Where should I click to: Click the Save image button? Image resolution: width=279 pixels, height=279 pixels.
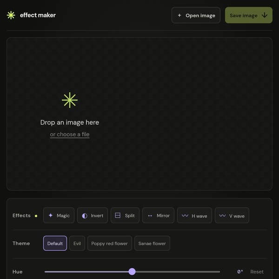click(x=249, y=15)
